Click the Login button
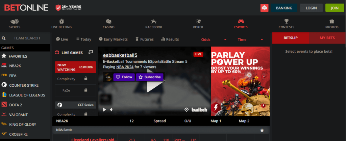The width and height of the screenshot is (346, 141). [x=311, y=8]
